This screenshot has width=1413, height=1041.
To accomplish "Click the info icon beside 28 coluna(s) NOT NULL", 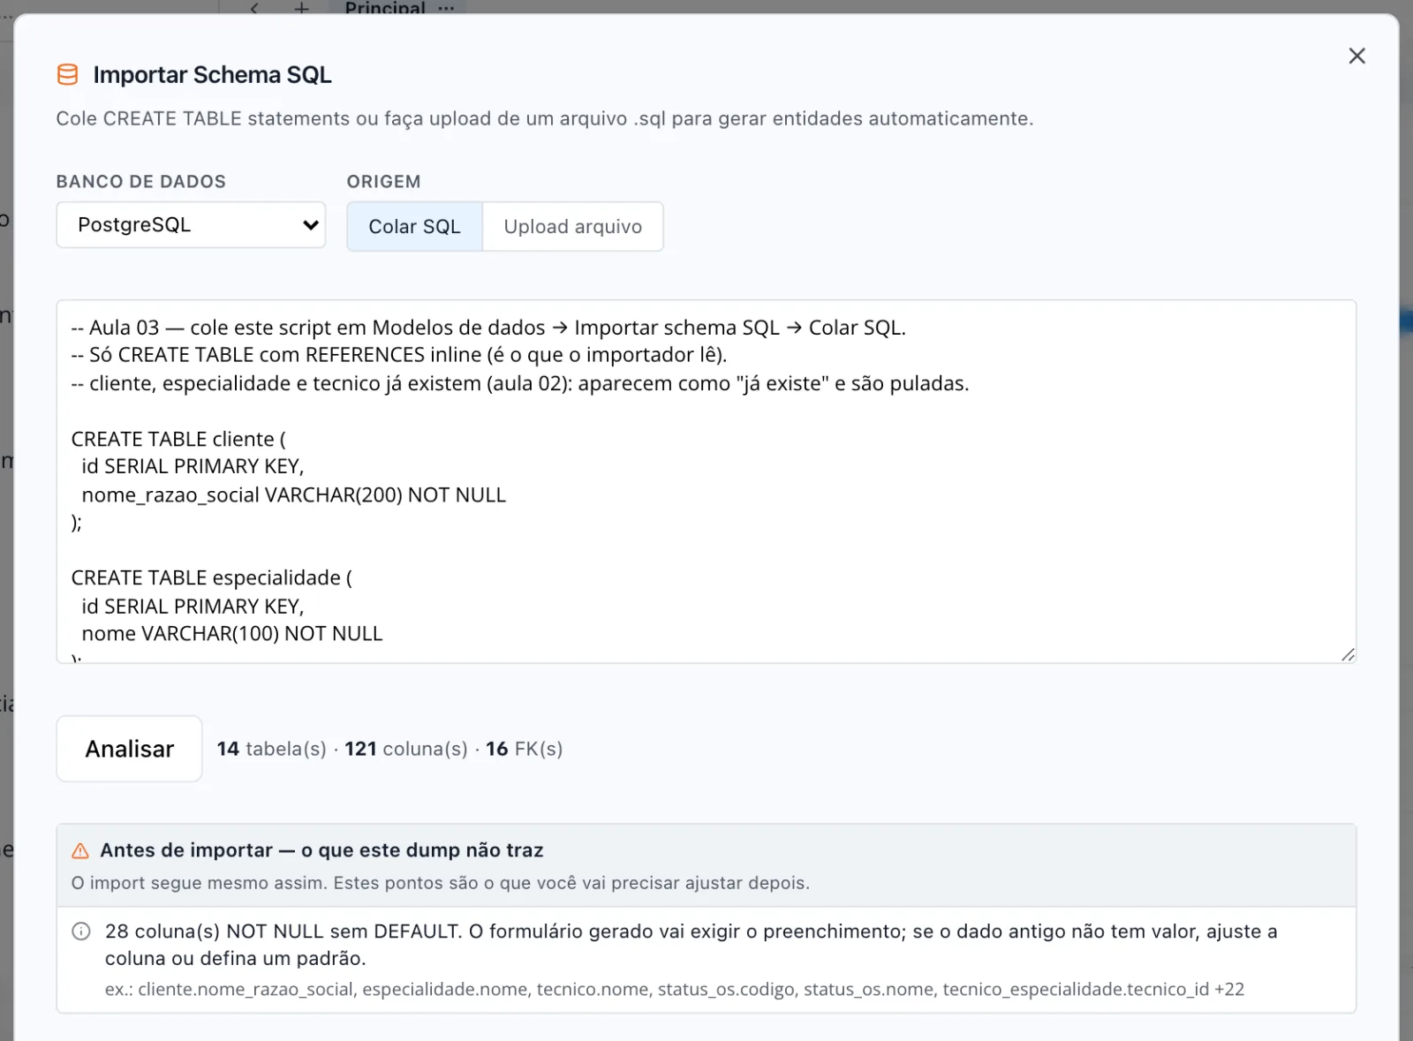I will coord(81,932).
